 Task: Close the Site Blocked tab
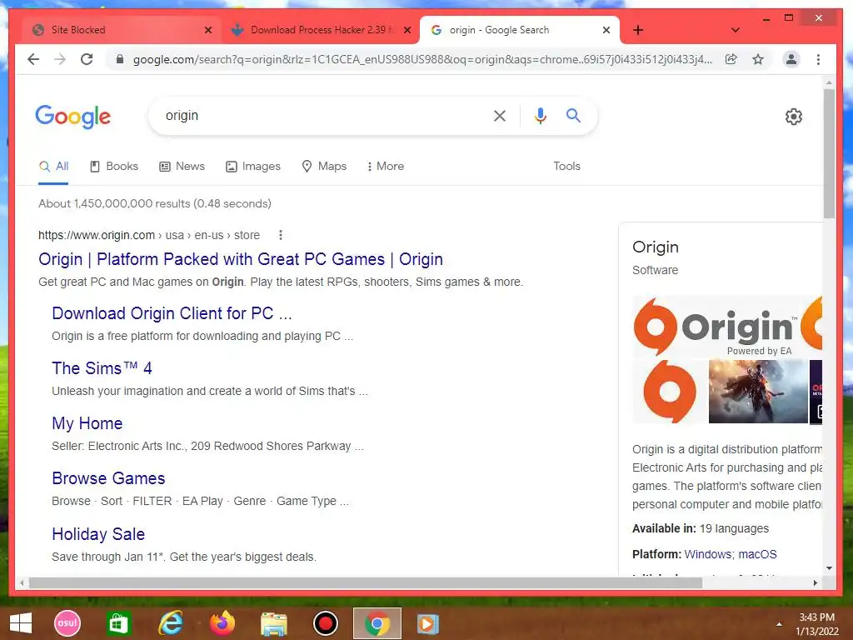pyautogui.click(x=207, y=30)
